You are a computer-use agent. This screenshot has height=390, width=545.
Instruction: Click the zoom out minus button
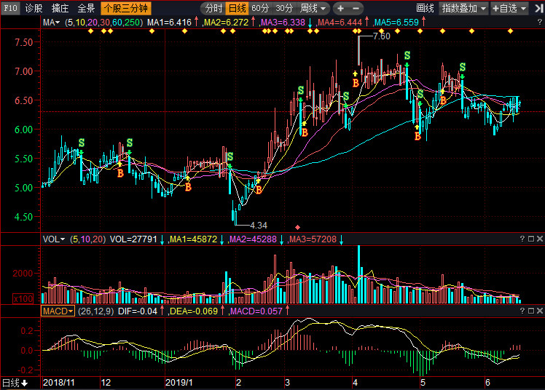click(356, 9)
